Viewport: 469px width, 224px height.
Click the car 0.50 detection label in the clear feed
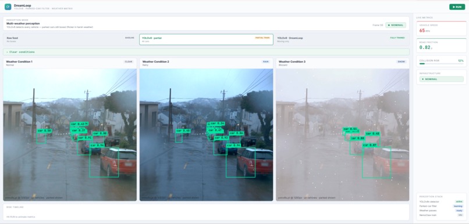(x=44, y=131)
